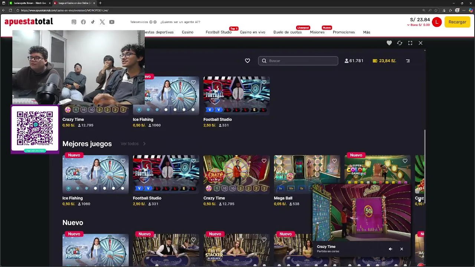Click the lobby balance 23,84 S/.
475x267 pixels.
click(x=384, y=61)
